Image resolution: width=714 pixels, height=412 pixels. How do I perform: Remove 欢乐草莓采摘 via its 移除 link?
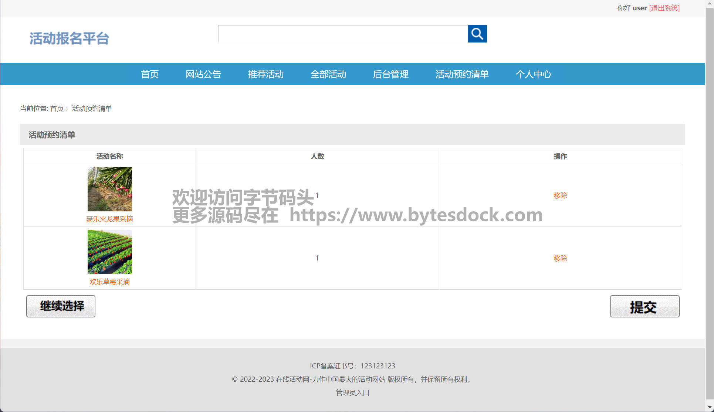click(x=560, y=258)
